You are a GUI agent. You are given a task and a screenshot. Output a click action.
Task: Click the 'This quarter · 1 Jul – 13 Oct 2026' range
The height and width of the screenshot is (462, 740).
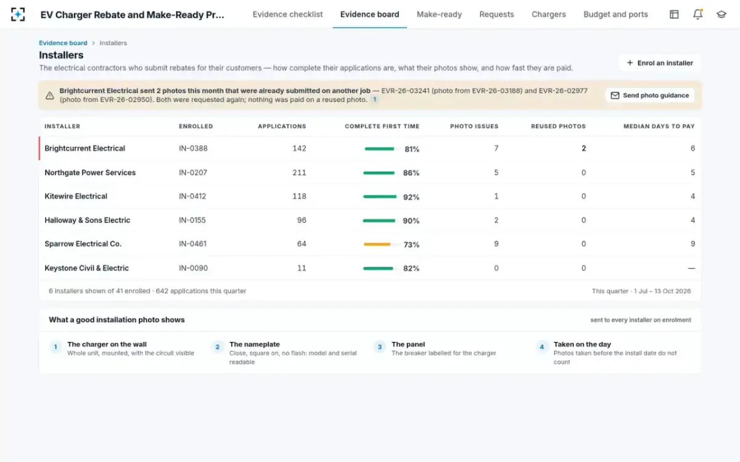641,291
